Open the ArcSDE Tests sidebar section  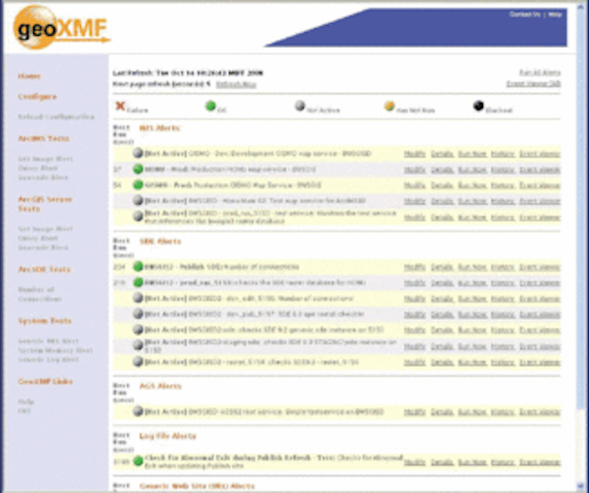click(x=44, y=269)
